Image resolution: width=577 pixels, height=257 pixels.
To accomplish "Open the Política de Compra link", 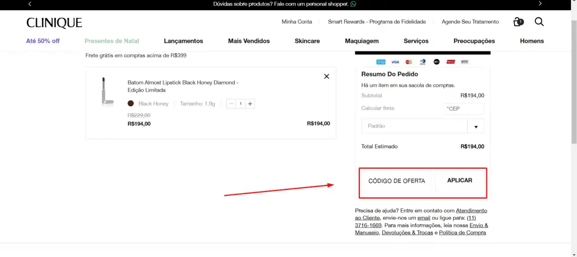I will 463,233.
